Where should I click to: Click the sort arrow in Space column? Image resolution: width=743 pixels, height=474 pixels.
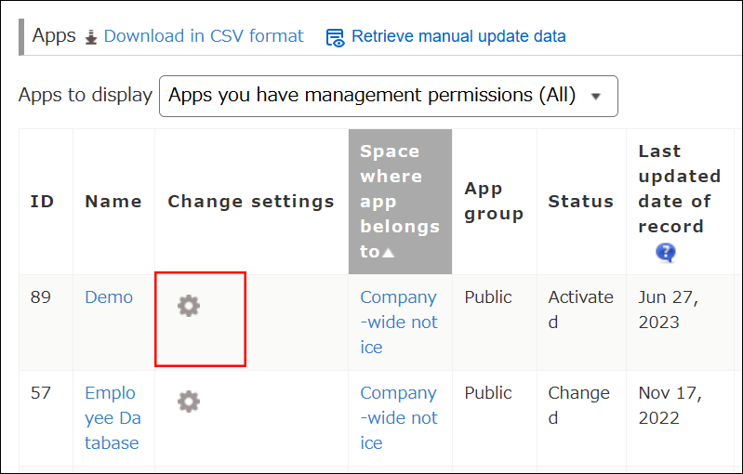point(389,252)
